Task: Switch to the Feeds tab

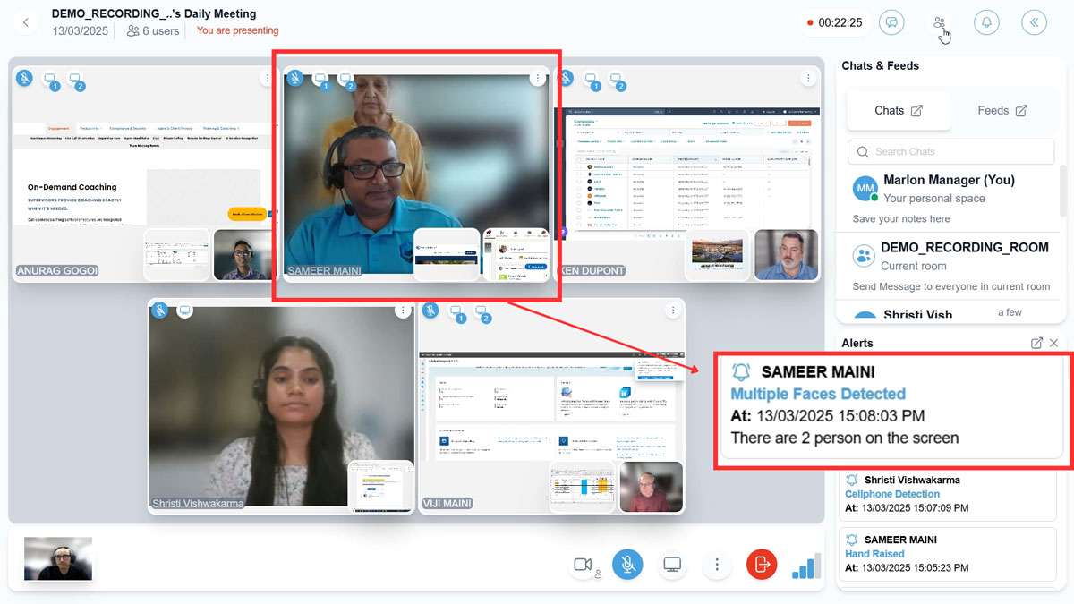Action: pyautogui.click(x=1002, y=111)
